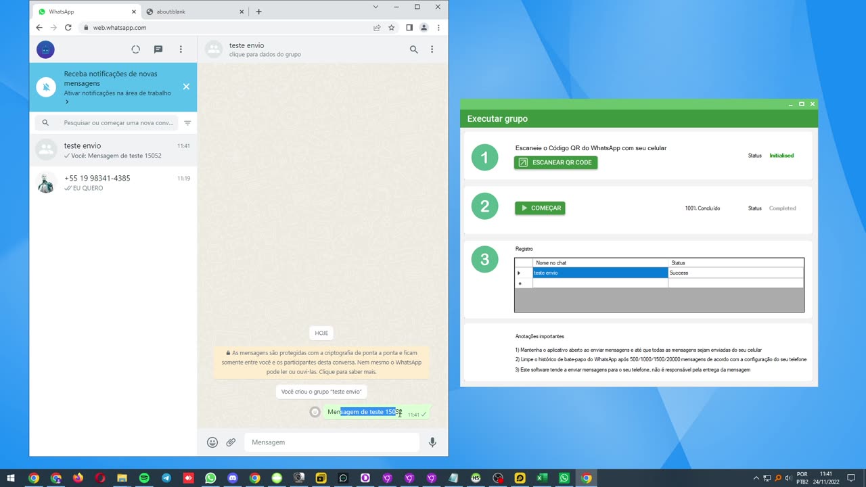Click the 'Mensagem de teste' sent bubble

(376, 412)
